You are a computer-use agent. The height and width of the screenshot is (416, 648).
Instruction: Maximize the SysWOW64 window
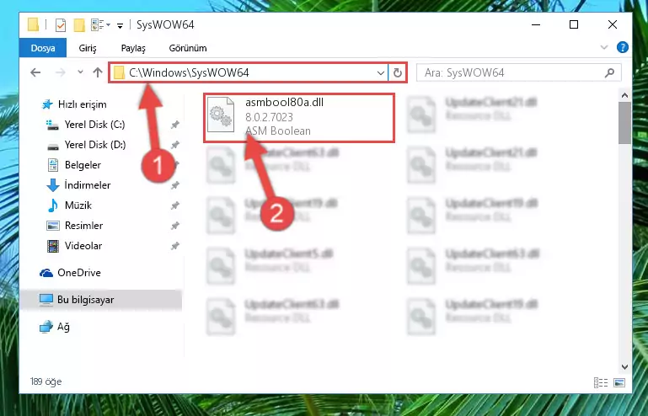click(574, 24)
